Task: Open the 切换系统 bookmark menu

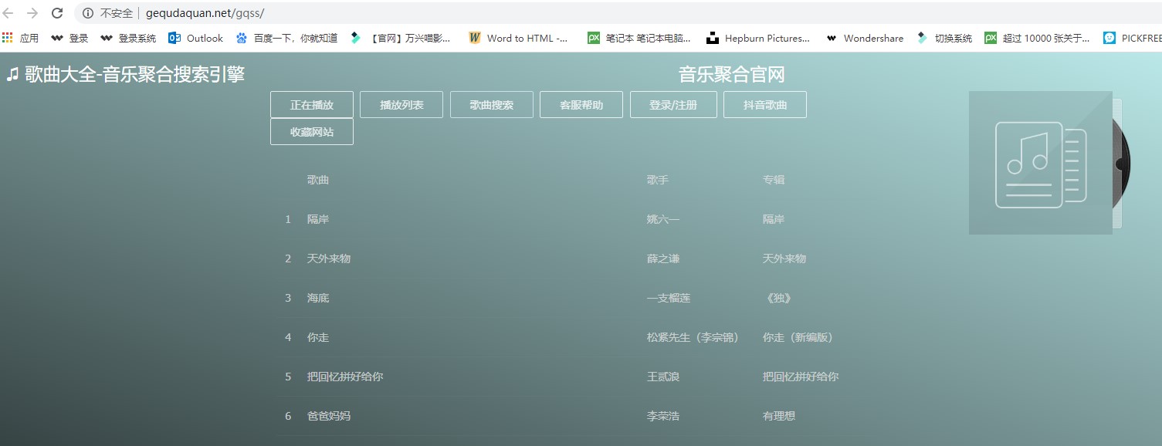Action: 943,37
